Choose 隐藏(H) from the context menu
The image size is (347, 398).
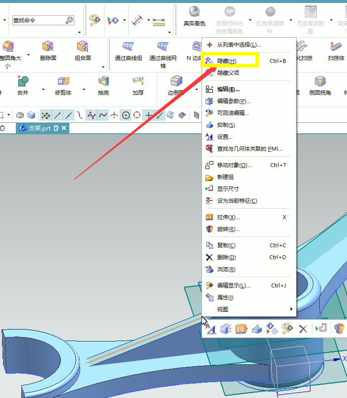[x=227, y=61]
